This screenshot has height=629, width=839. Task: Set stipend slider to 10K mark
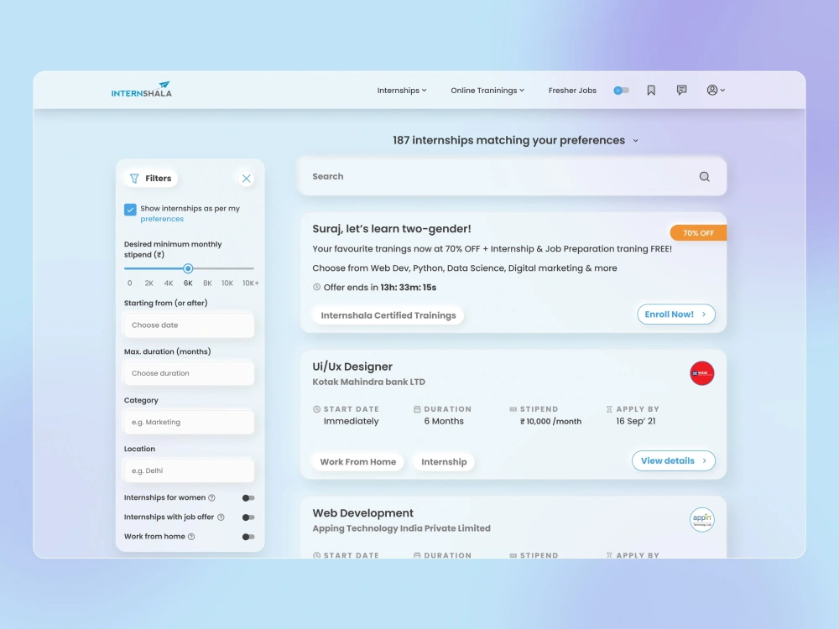click(x=227, y=268)
